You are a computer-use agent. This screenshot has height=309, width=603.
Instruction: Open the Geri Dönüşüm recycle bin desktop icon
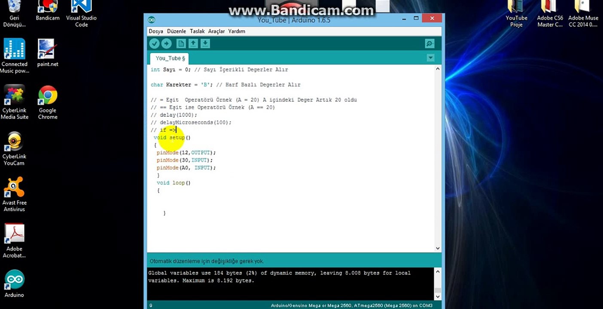point(14,14)
